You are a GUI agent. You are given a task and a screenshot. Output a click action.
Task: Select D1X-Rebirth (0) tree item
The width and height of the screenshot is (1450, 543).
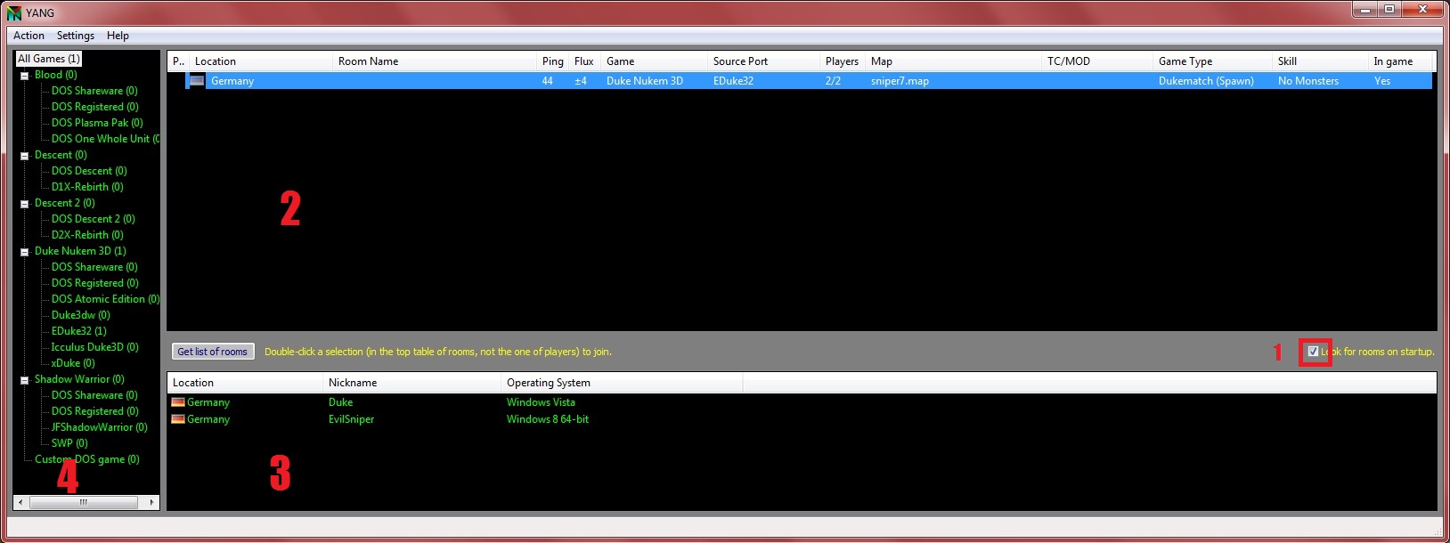(x=87, y=187)
